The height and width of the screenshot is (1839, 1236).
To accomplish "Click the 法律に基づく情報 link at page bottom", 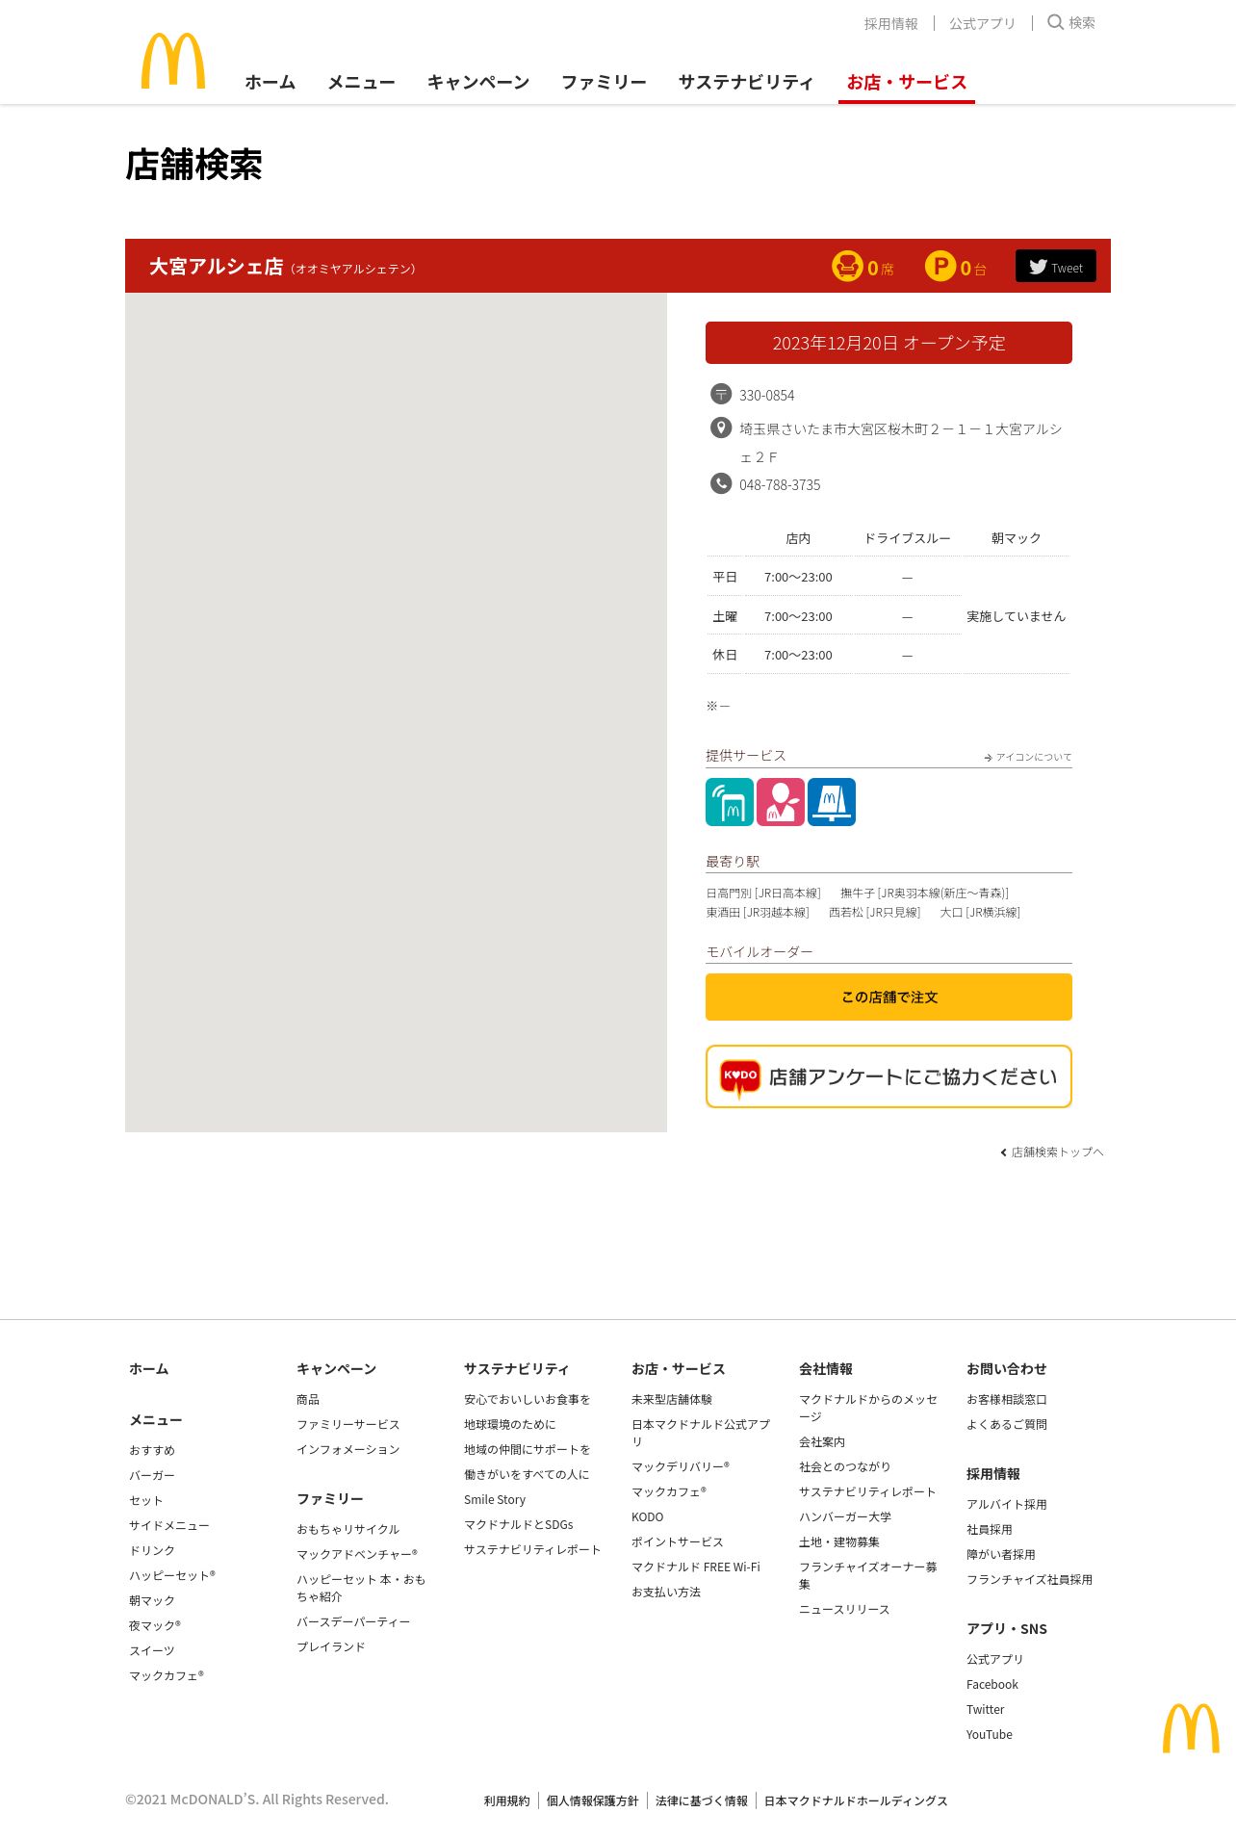I will click(702, 1800).
